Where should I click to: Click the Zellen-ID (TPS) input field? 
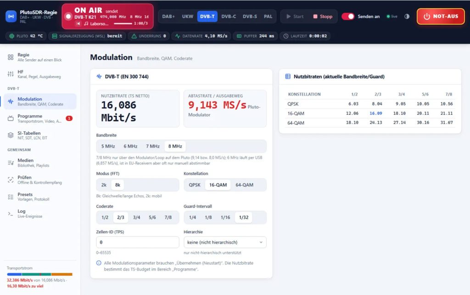[x=138, y=242]
